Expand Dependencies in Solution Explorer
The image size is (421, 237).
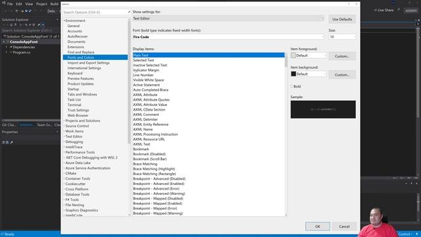[x=7, y=47]
